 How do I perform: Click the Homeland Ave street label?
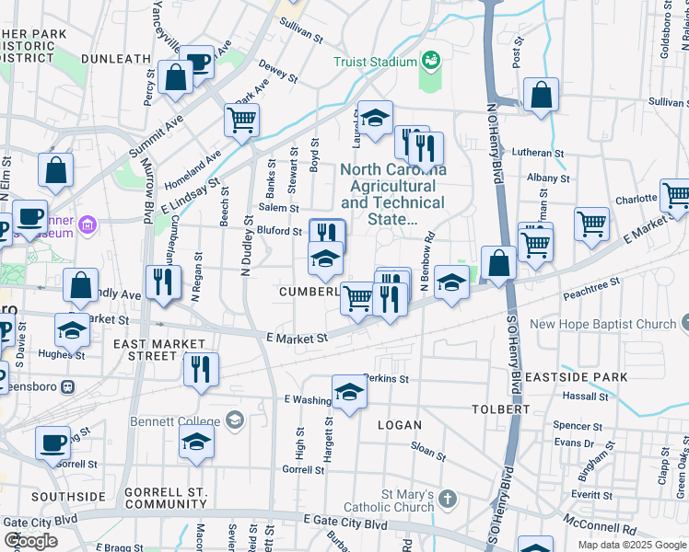coord(193,170)
